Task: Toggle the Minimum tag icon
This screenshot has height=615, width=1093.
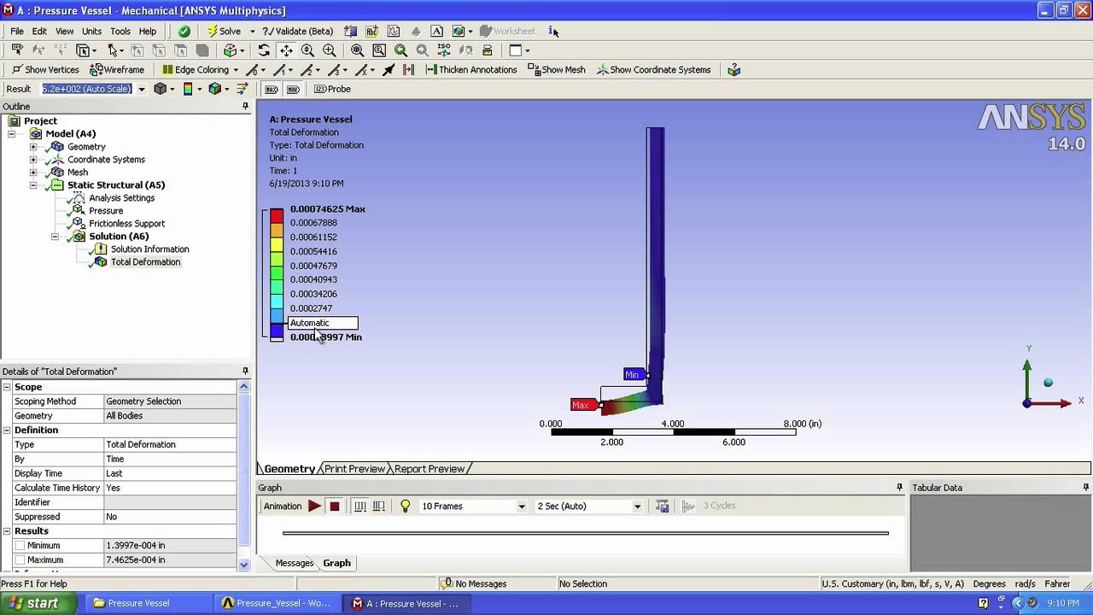Action: point(293,89)
